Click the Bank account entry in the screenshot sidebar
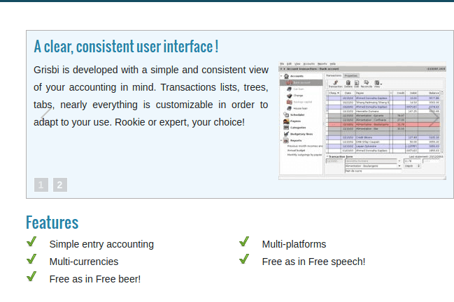The height and width of the screenshot is (302, 454). tap(302, 82)
